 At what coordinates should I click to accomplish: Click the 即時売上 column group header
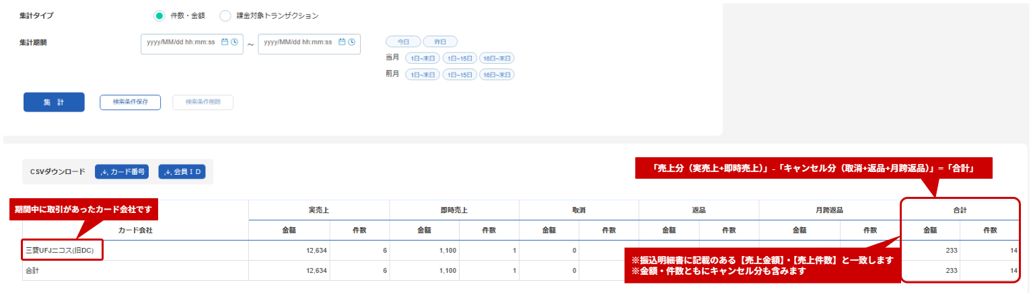point(454,210)
